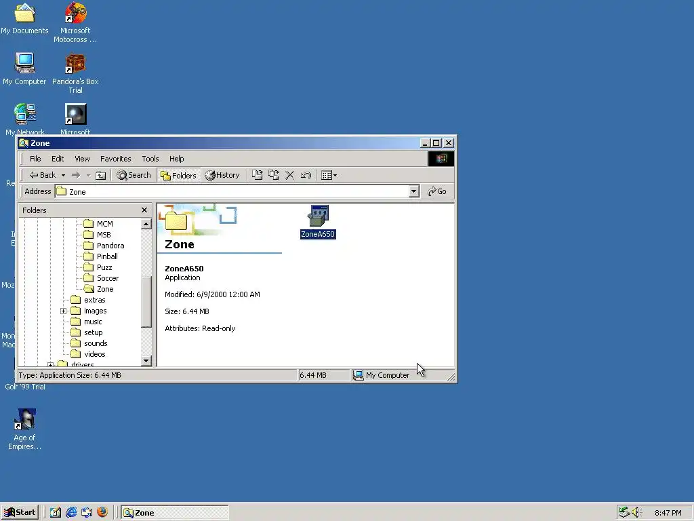Click the Zone taskbar button

click(175, 513)
